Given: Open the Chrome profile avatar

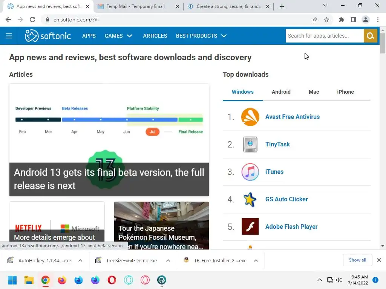Looking at the screenshot, I should pos(366,20).
